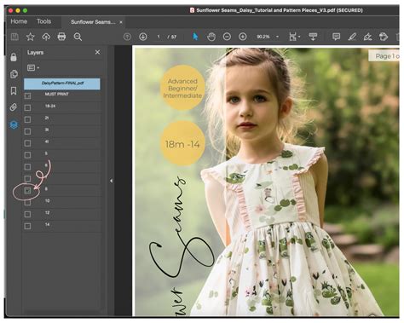
Task: Close the Layers panel
Action: [x=97, y=52]
